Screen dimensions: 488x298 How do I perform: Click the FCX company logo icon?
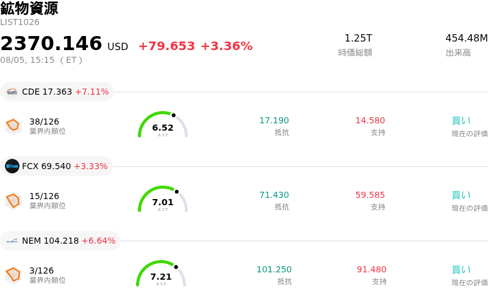point(12,166)
